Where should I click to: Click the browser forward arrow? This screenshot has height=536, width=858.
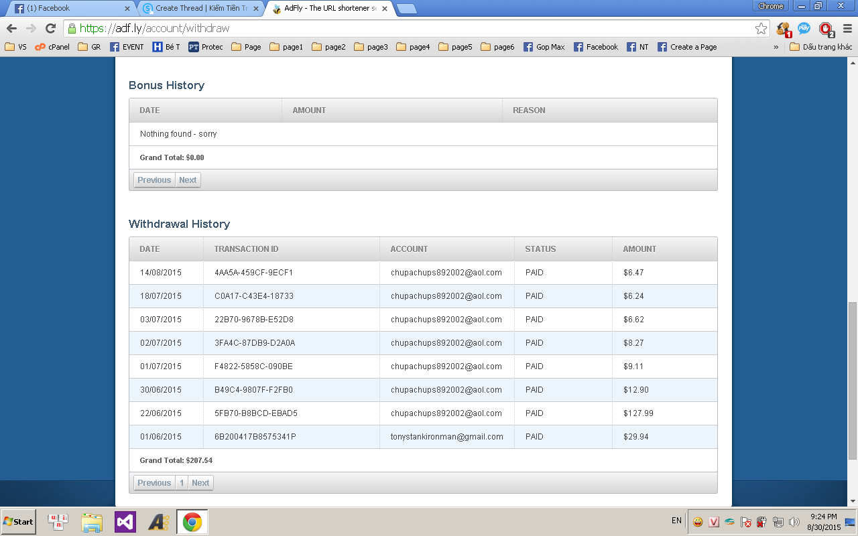31,29
